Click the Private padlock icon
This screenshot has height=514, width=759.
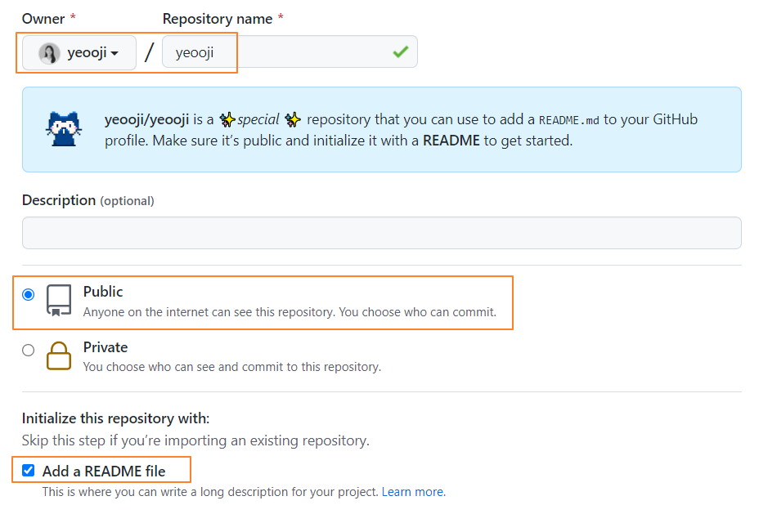[59, 356]
